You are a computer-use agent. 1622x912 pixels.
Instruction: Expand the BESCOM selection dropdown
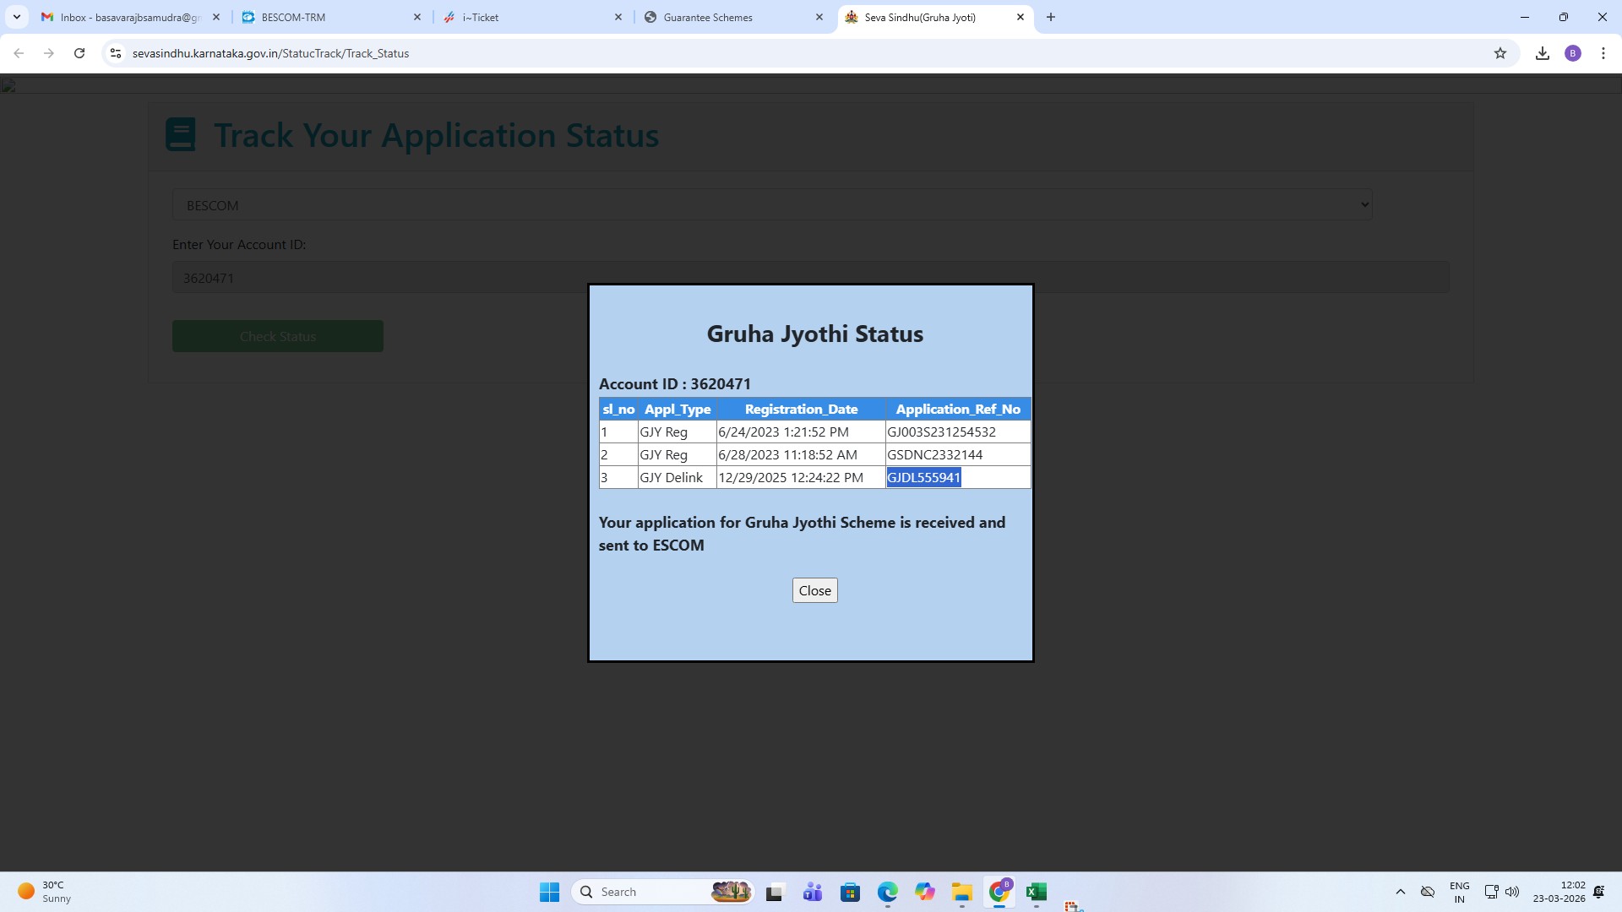pos(772,205)
